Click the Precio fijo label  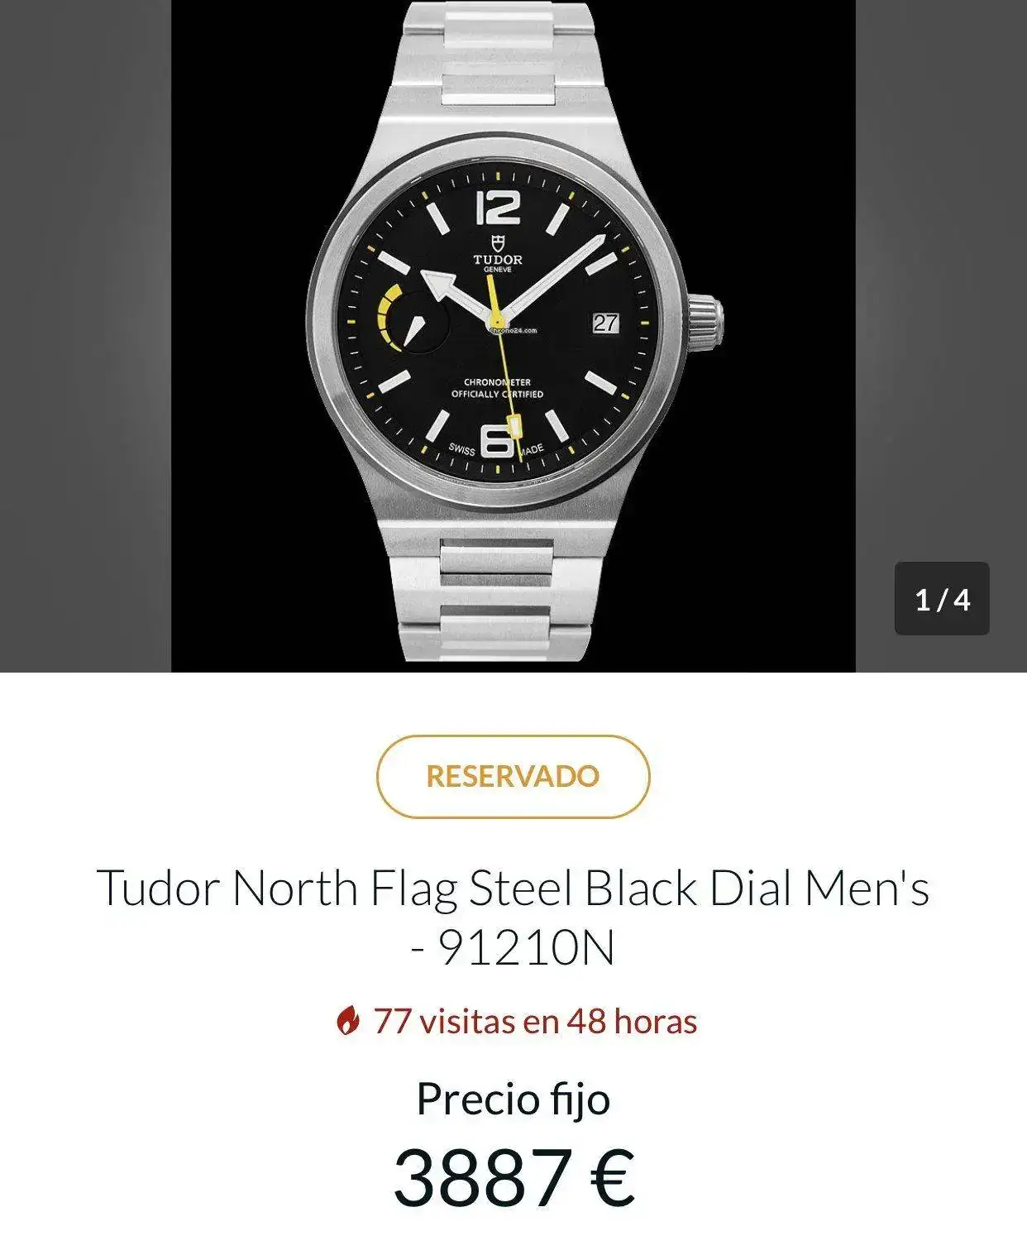coord(513,1099)
